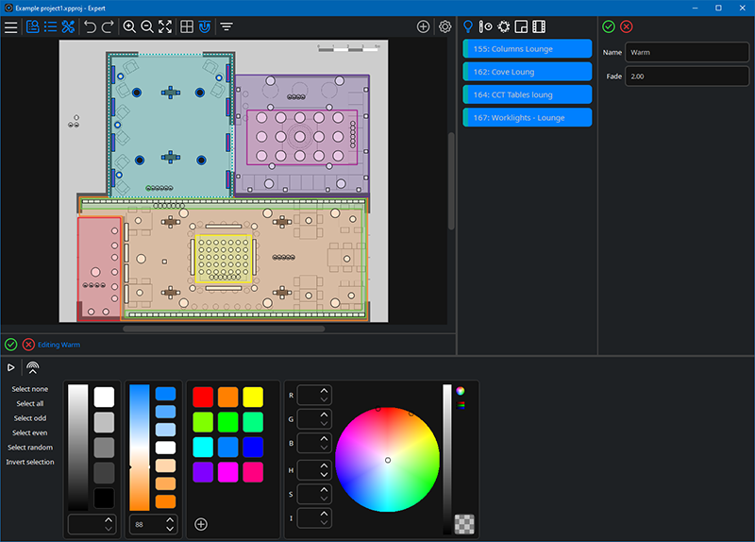Click the grayscale intensity gradient slider
This screenshot has width=755, height=542.
coord(78,447)
